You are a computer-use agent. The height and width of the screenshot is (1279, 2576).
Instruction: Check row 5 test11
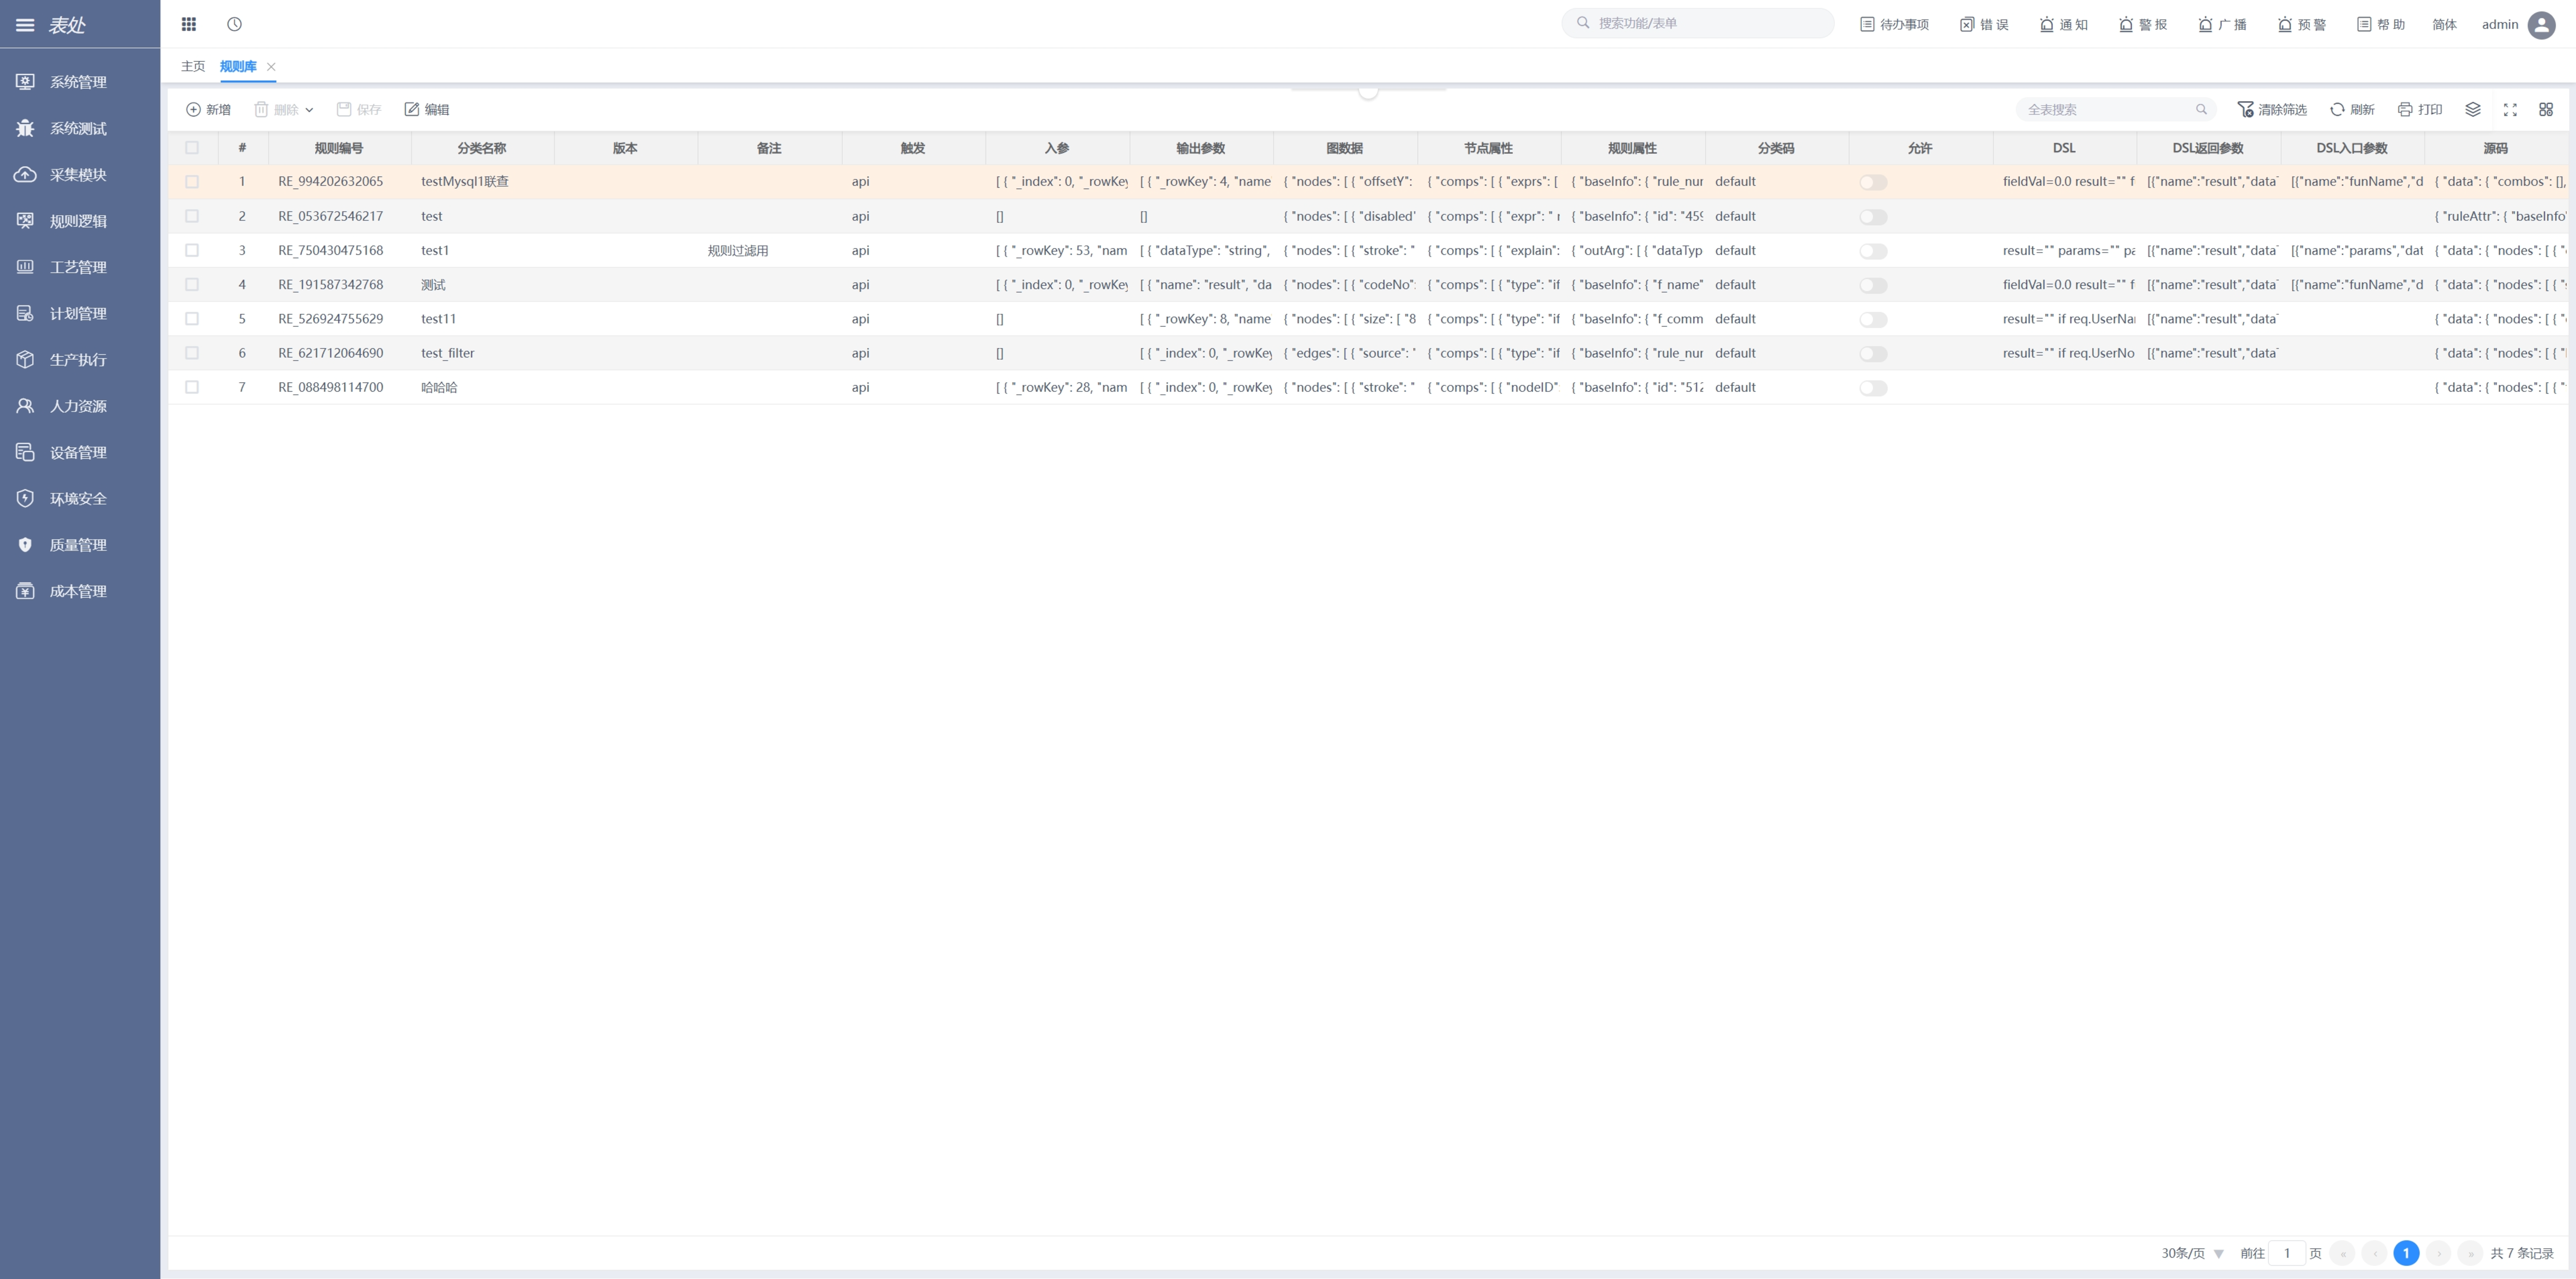pyautogui.click(x=192, y=319)
